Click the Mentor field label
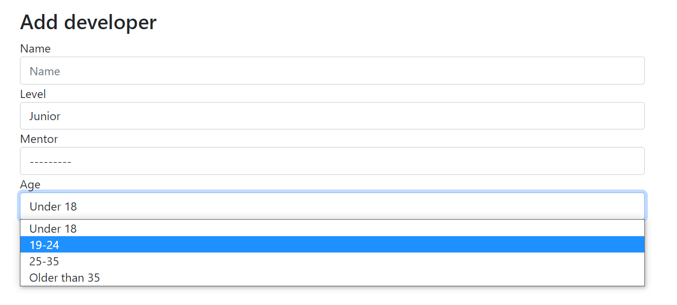The width and height of the screenshot is (677, 305). pos(39,139)
